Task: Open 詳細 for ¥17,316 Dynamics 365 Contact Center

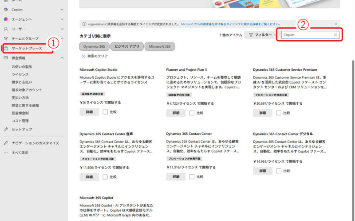Action: (176, 177)
